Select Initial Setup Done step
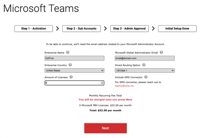This screenshot has width=206, height=138. coord(177,29)
